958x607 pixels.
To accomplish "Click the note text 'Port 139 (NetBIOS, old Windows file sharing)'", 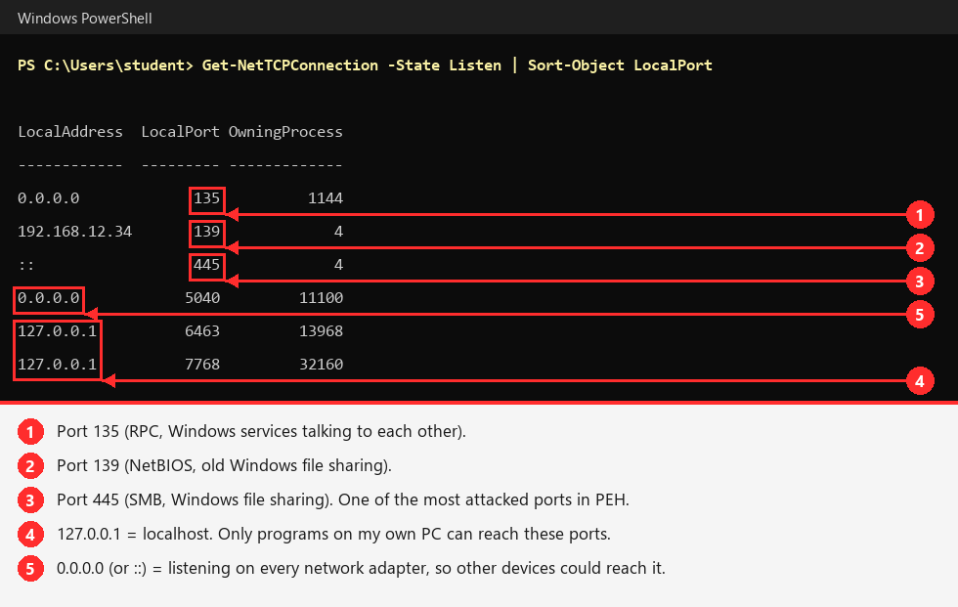I will tap(224, 466).
